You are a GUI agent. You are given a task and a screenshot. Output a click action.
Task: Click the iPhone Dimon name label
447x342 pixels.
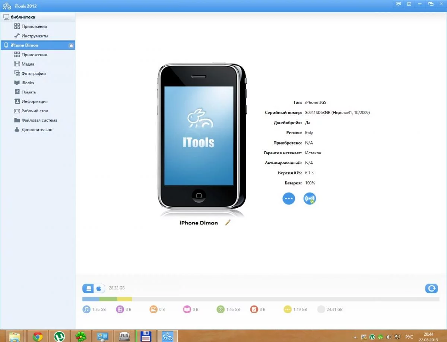click(x=199, y=223)
